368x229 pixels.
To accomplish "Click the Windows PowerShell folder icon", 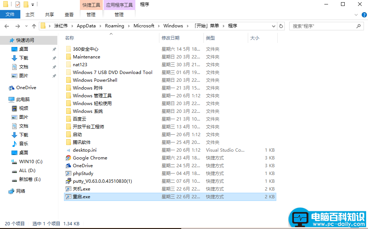I will coord(68,80).
